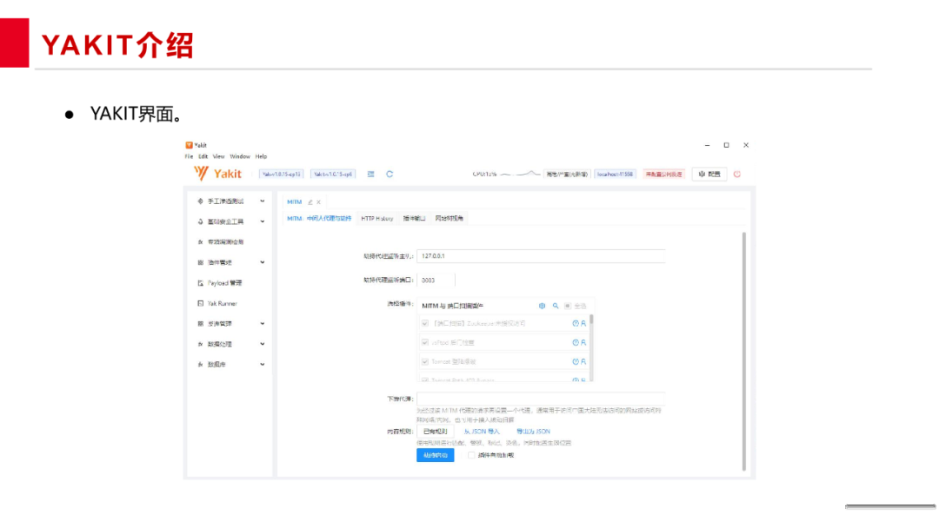
Task: Open the 配置 settings button
Action: click(x=709, y=174)
